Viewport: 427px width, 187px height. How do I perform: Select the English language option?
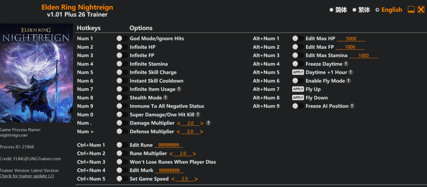coord(388,10)
